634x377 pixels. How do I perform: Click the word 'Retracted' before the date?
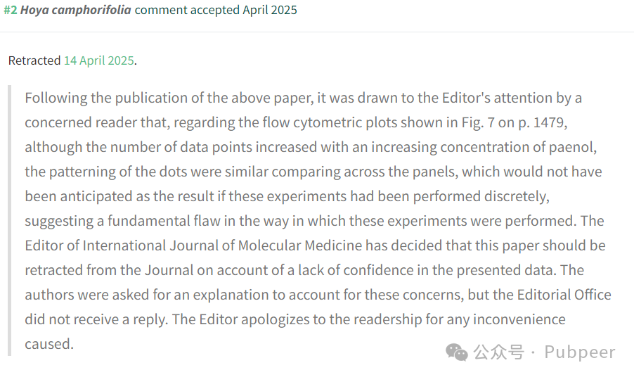(34, 60)
